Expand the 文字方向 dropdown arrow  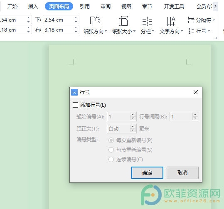[x=182, y=31]
